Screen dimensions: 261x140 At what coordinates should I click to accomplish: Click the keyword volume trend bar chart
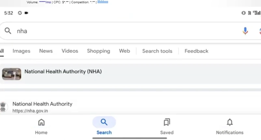point(103,2)
